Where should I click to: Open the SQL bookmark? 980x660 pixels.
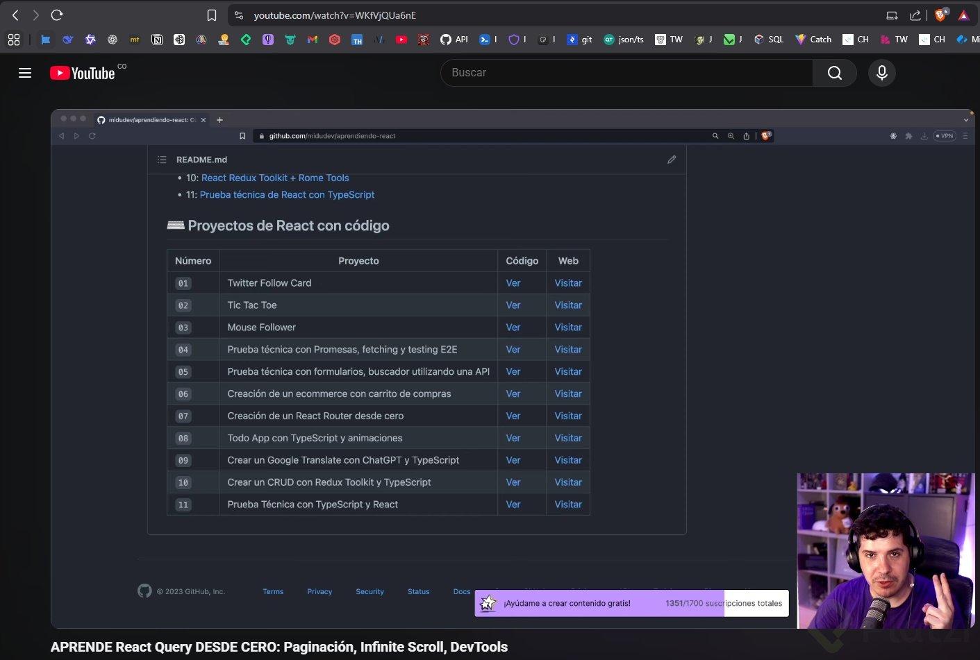pyautogui.click(x=769, y=40)
